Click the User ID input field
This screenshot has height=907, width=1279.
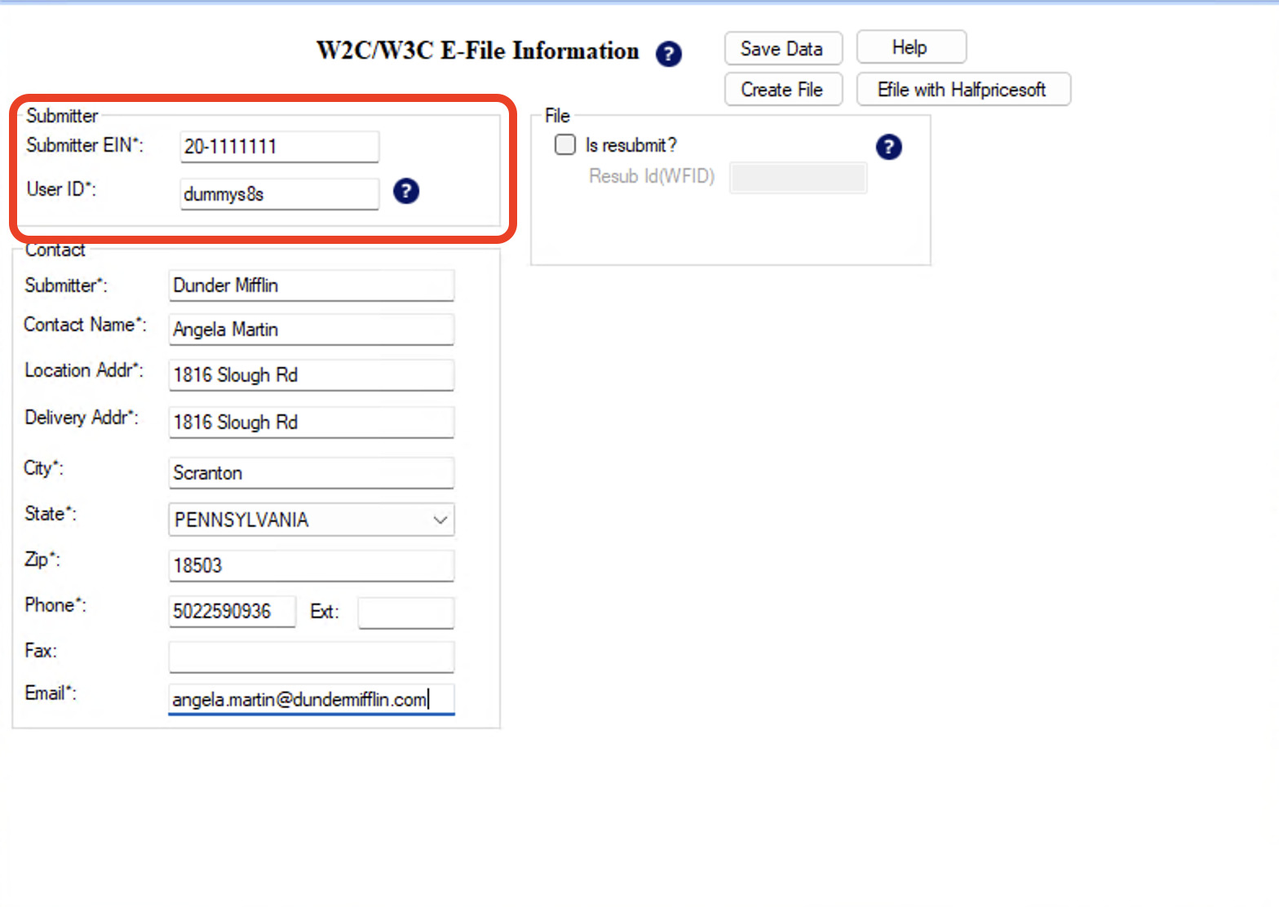(x=279, y=194)
